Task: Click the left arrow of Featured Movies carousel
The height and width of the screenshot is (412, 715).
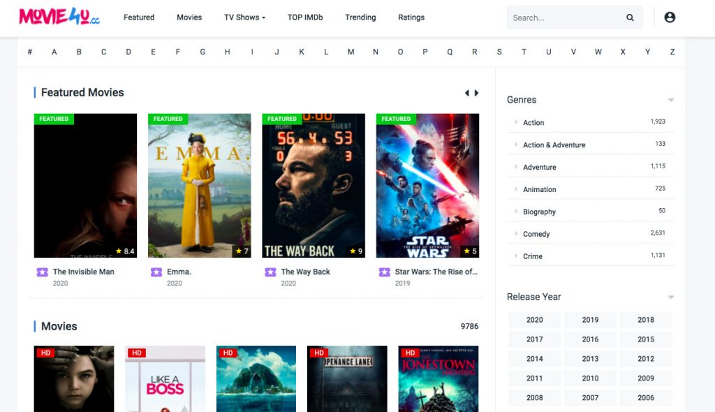Action: [x=466, y=92]
